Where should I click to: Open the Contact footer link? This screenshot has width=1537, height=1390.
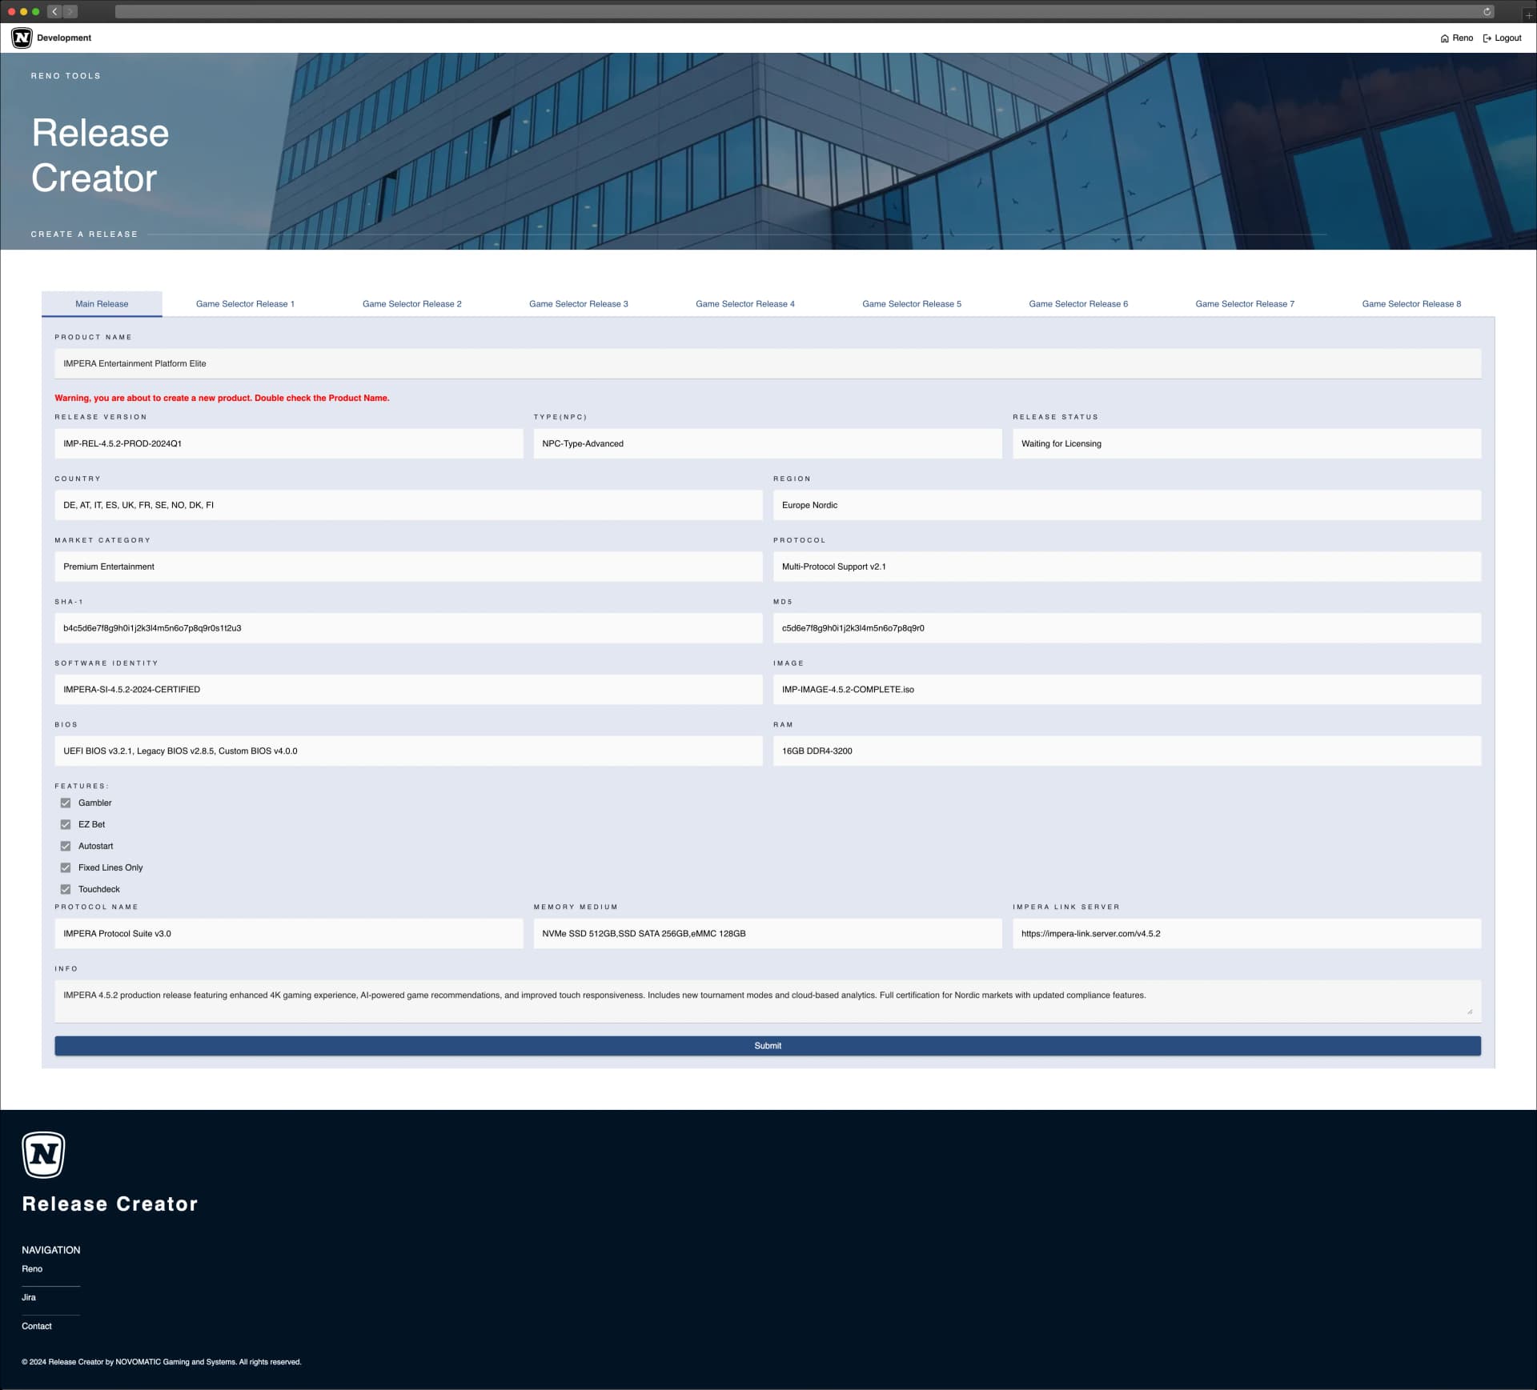click(37, 1327)
